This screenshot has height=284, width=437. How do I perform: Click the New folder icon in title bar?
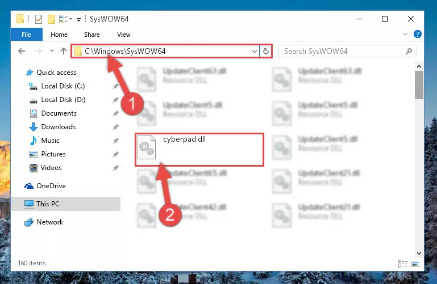coord(51,19)
